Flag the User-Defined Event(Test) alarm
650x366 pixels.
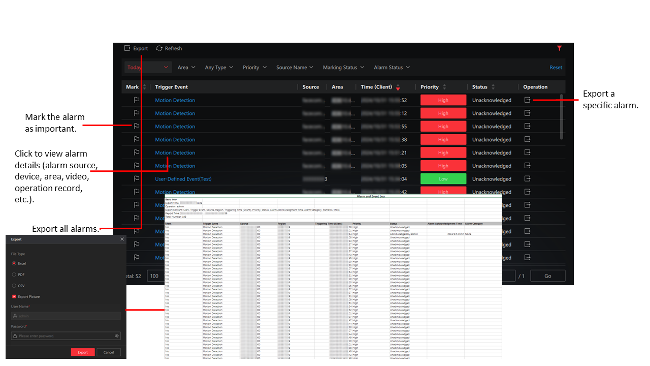click(x=136, y=179)
